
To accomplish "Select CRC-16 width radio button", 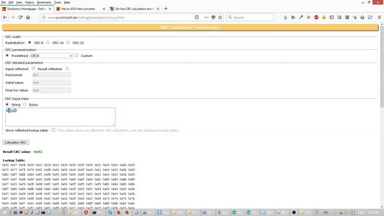I will tap(48, 43).
